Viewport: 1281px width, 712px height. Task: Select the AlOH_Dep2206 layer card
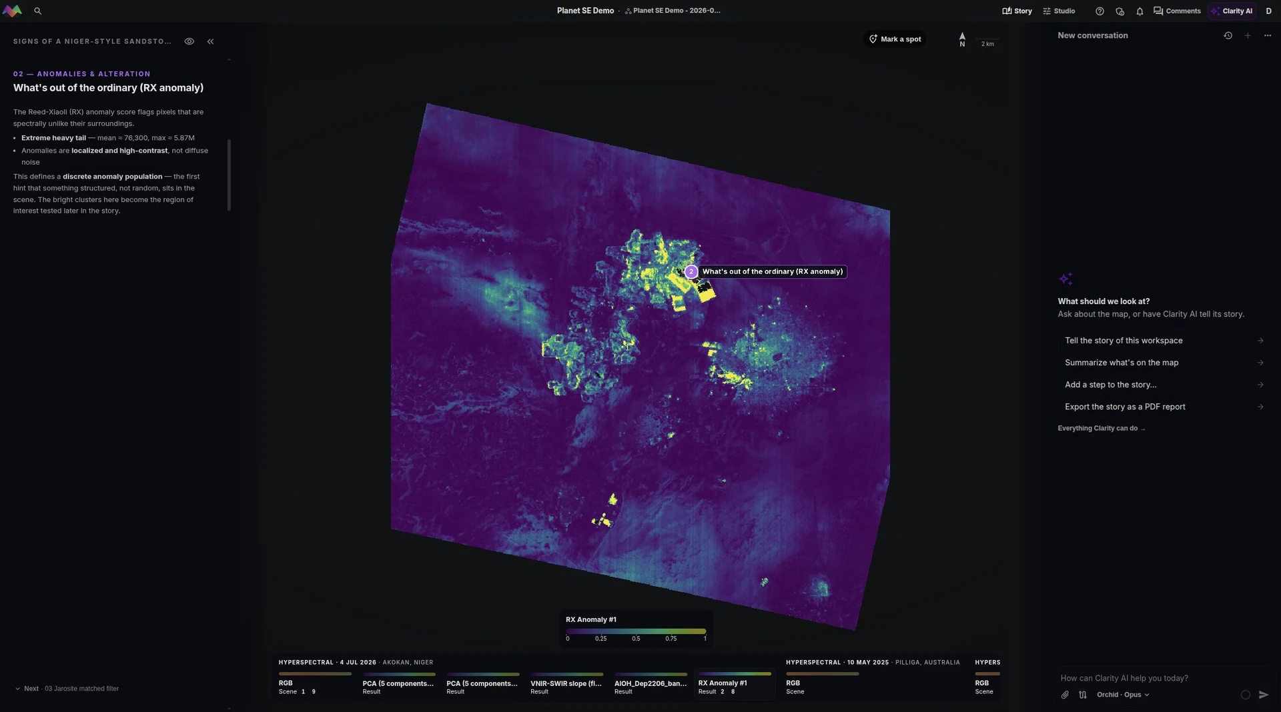651,685
